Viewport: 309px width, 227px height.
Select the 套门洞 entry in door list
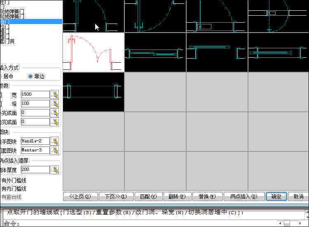pyautogui.click(x=7, y=41)
